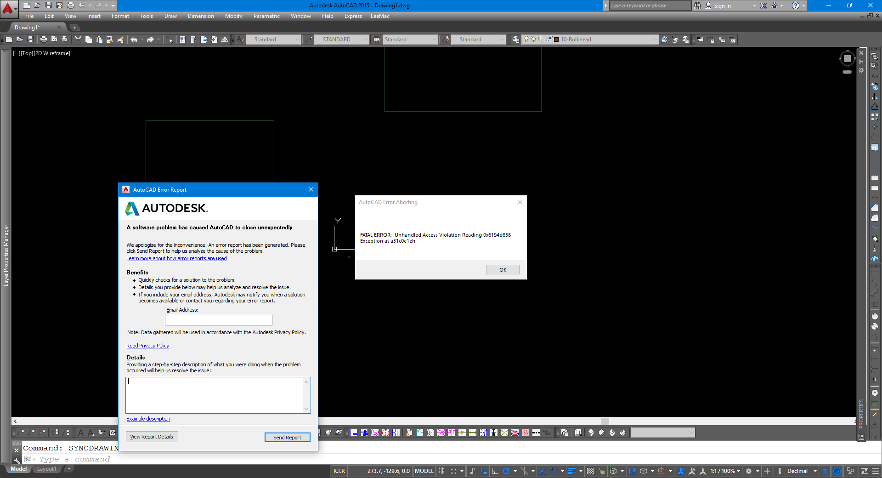Toggle Ortho mode in status bar

(495, 471)
